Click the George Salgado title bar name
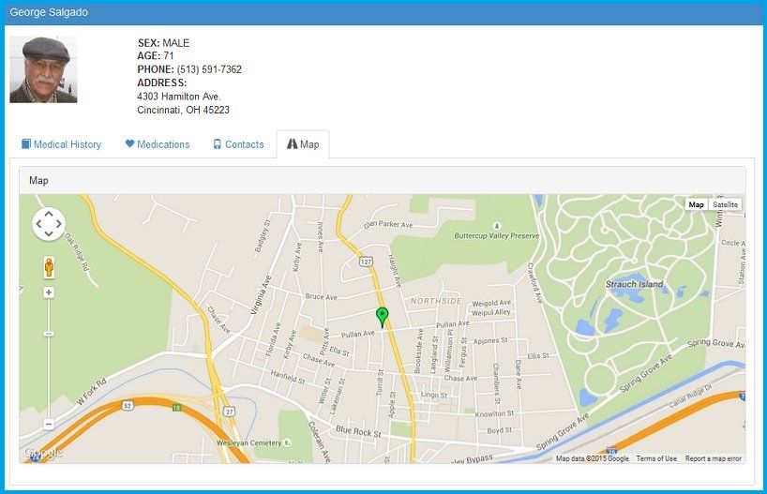Viewport: 767px width, 494px height. click(49, 12)
